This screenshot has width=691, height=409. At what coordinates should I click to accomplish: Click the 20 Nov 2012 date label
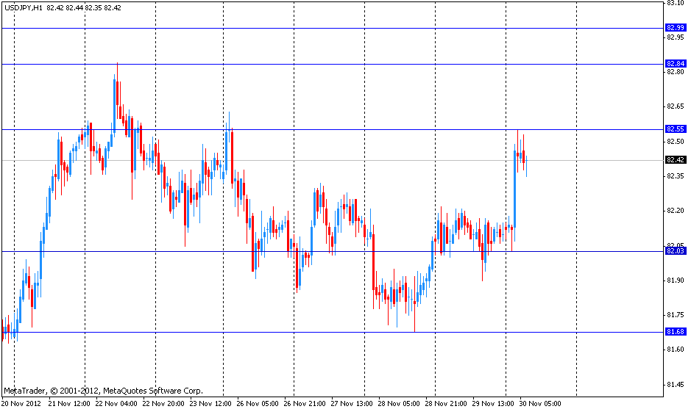coord(22,403)
